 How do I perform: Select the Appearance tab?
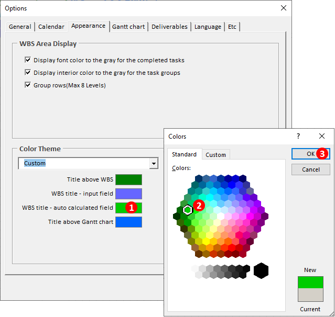pos(88,26)
